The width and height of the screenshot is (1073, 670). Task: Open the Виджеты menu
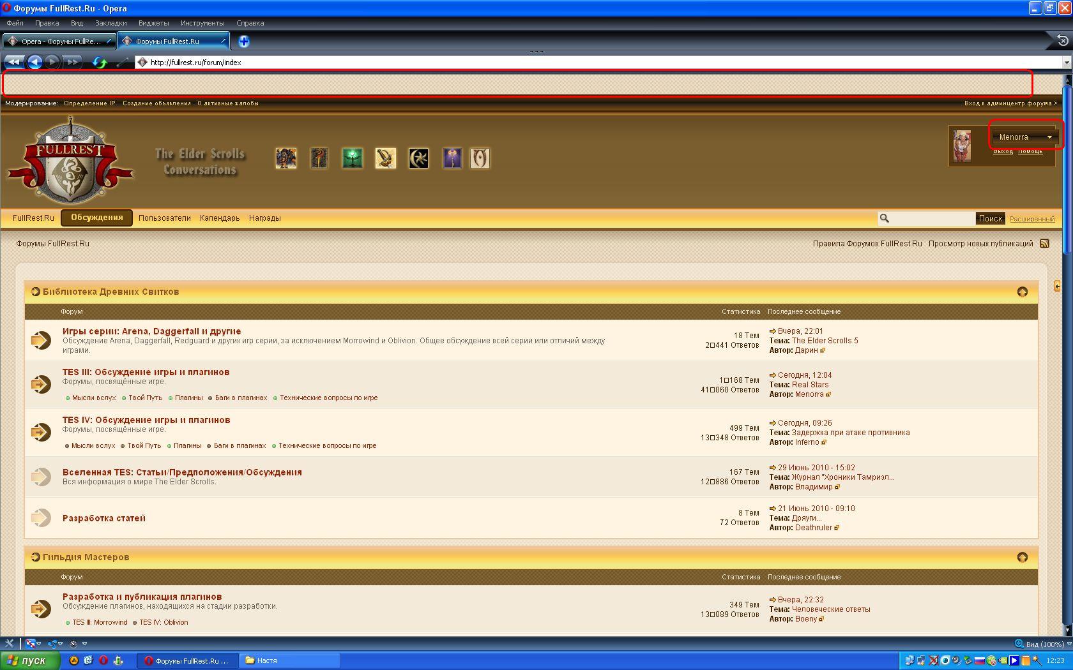point(153,23)
